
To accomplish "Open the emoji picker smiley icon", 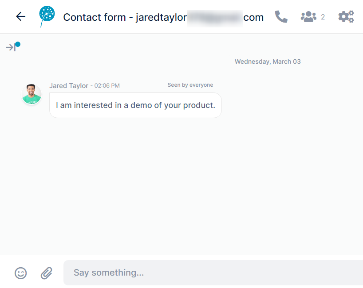I will pyautogui.click(x=20, y=273).
